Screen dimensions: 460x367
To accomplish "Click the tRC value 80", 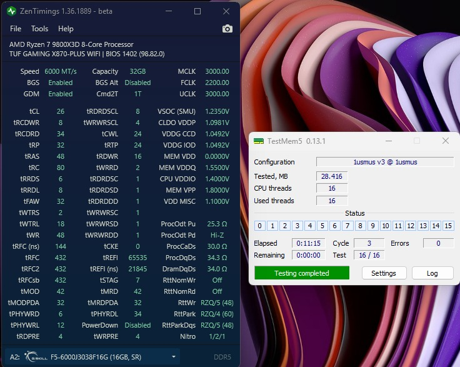I will point(61,168).
